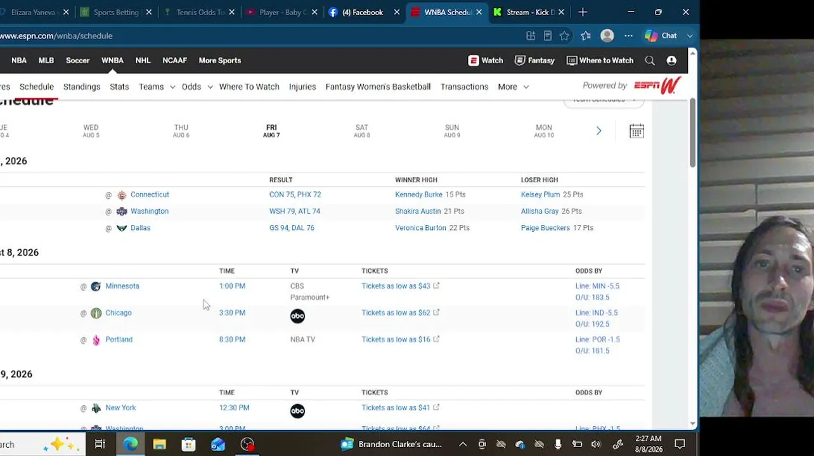Image resolution: width=814 pixels, height=456 pixels.
Task: Select Wed Aug 5 in date strip
Action: pyautogui.click(x=91, y=130)
